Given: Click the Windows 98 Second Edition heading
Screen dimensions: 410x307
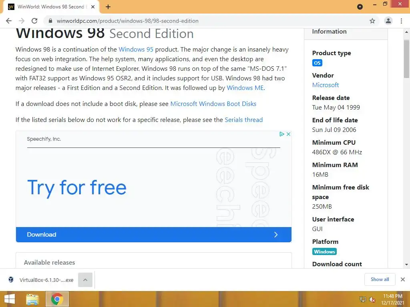Looking at the screenshot, I should click(105, 34).
